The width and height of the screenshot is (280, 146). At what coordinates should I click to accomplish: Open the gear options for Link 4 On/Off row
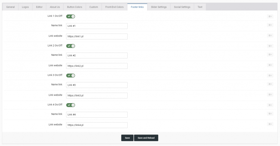270,105
